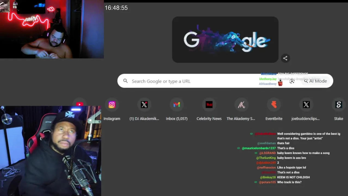Click username @avelldaman in chat
This screenshot has height=196, width=348.
[x=266, y=143]
